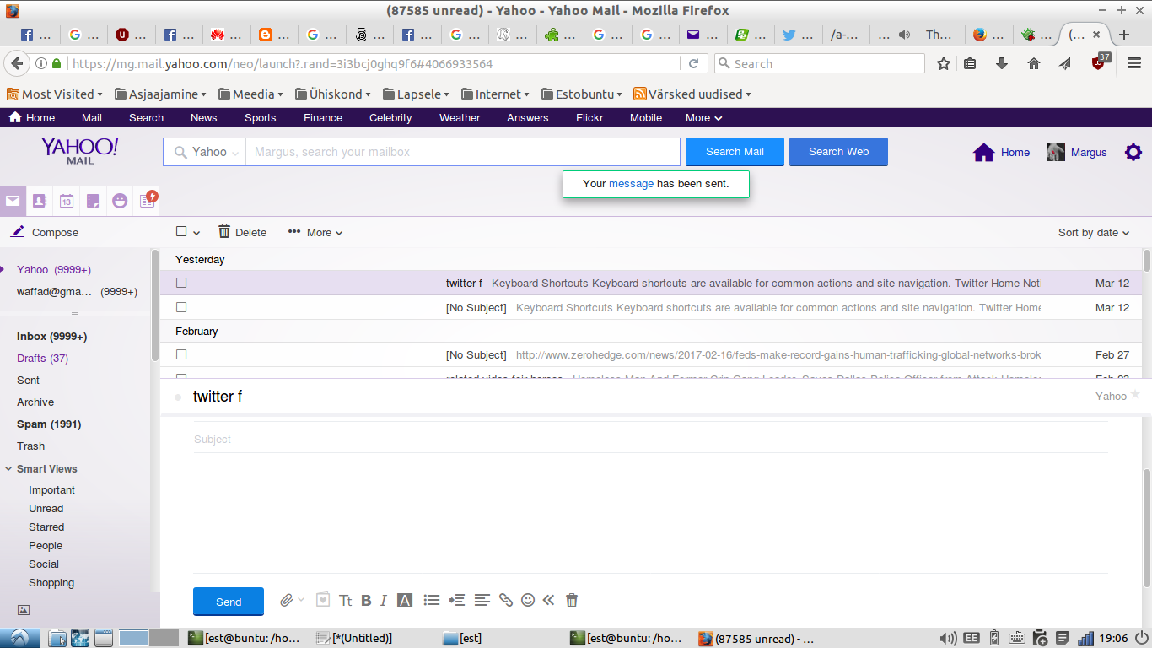Open the Calendar icon
Viewport: 1152px width, 648px height.
[67, 201]
